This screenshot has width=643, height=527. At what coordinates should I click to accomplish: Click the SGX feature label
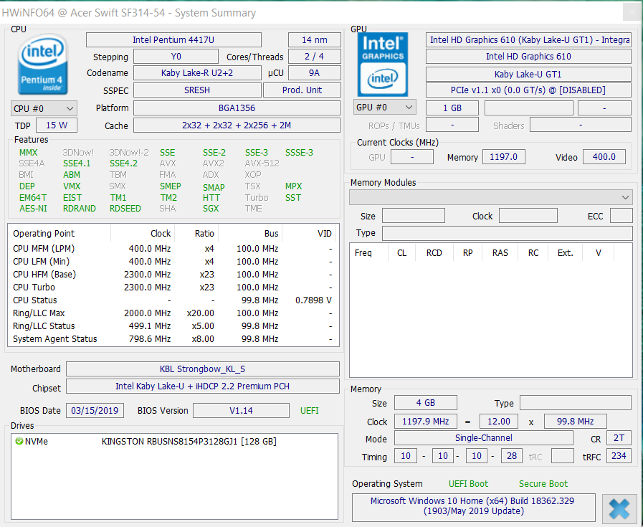tap(211, 209)
